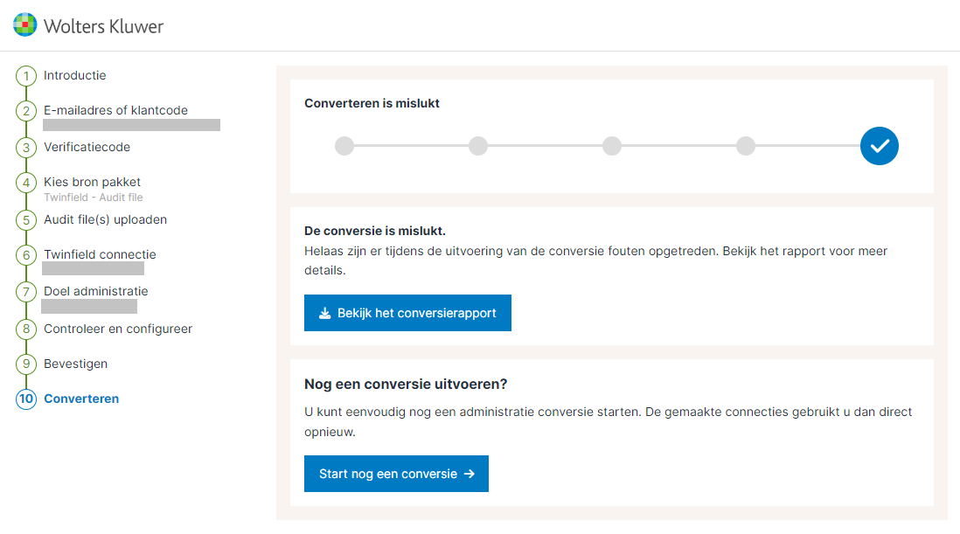Click the step 8 circle icon
This screenshot has height=534, width=960.
coord(26,329)
